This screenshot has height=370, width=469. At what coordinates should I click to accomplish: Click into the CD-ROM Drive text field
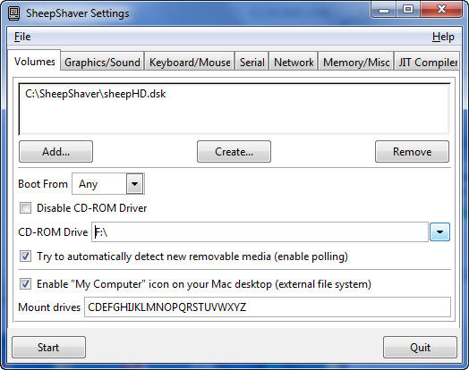260,232
